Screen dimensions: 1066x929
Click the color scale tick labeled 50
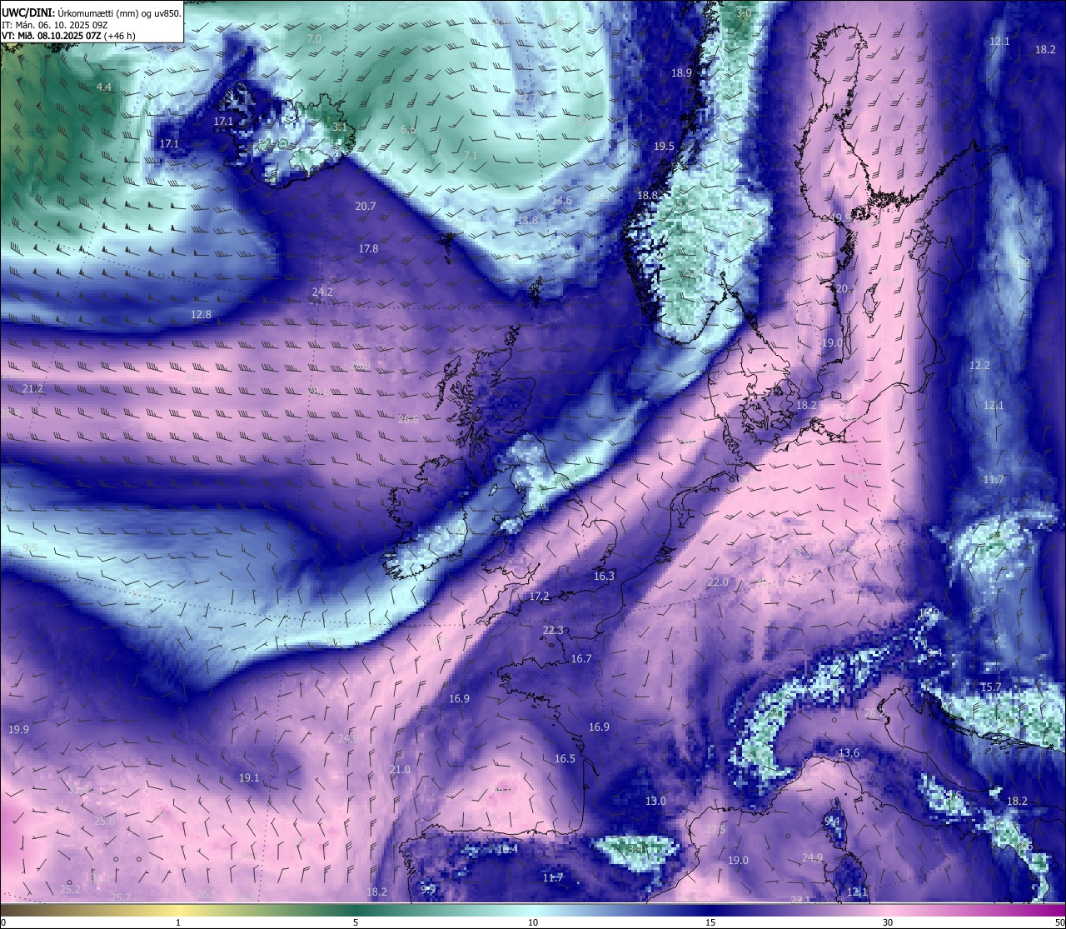tap(1059, 922)
